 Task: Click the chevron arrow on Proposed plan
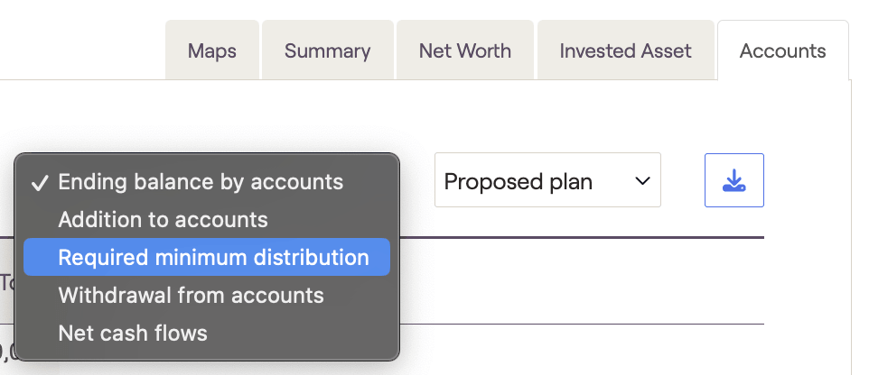point(642,181)
